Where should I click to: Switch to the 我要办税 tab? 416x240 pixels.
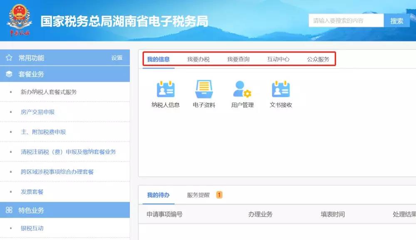198,59
